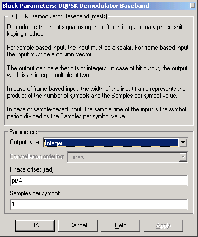
Task: Click the 'In case of frame-based input' text
Action: [96, 92]
